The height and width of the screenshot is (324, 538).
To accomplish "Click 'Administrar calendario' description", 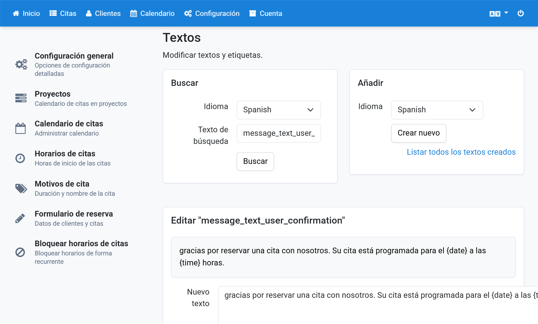I will point(67,133).
